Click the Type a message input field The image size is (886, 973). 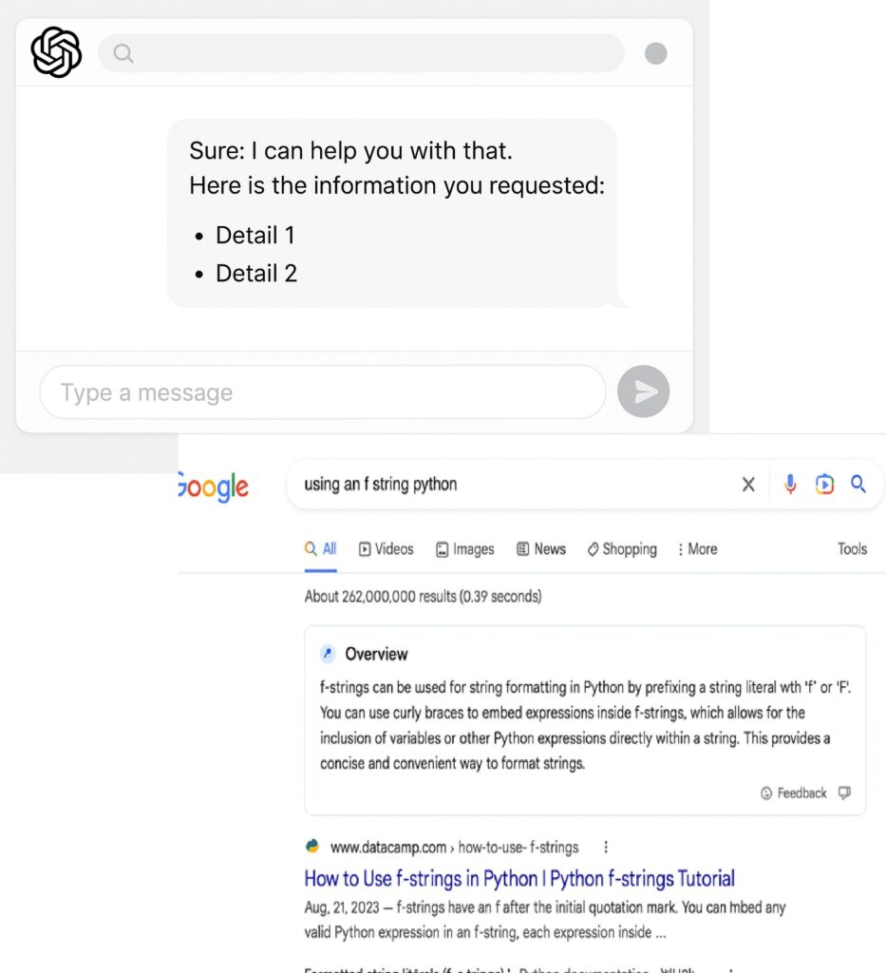pyautogui.click(x=323, y=392)
